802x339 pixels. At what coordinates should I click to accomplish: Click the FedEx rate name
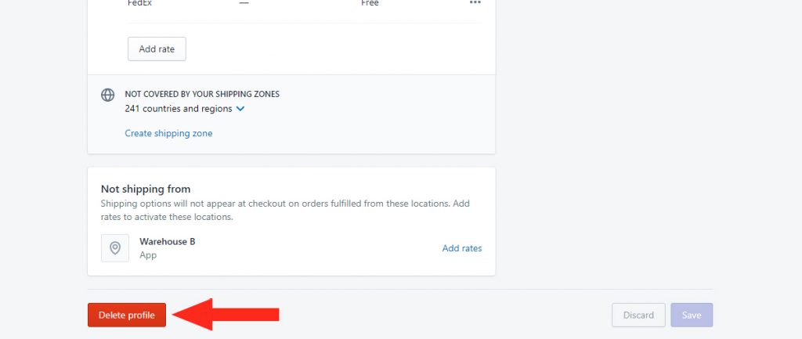tap(139, 3)
